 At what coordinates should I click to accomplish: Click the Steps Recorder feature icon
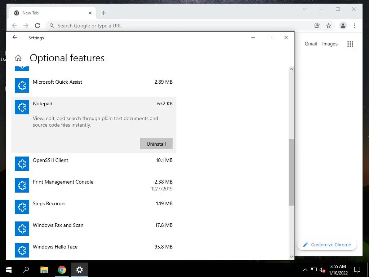[x=22, y=207]
